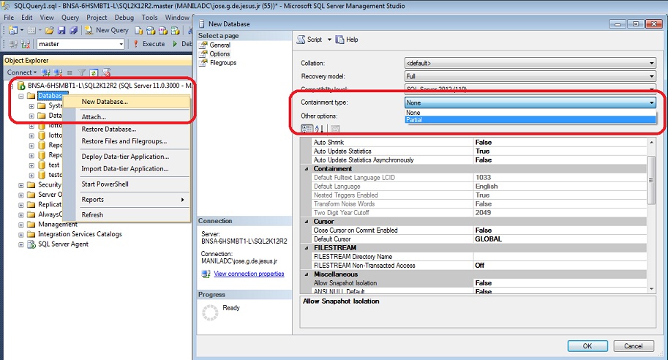Open the Tools menu
The height and width of the screenshot is (360, 668).
coord(149,18)
